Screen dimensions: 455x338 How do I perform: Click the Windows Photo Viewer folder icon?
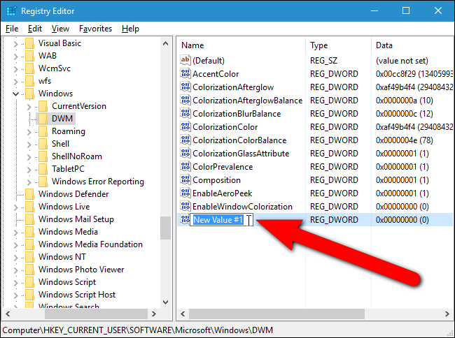pos(29,270)
